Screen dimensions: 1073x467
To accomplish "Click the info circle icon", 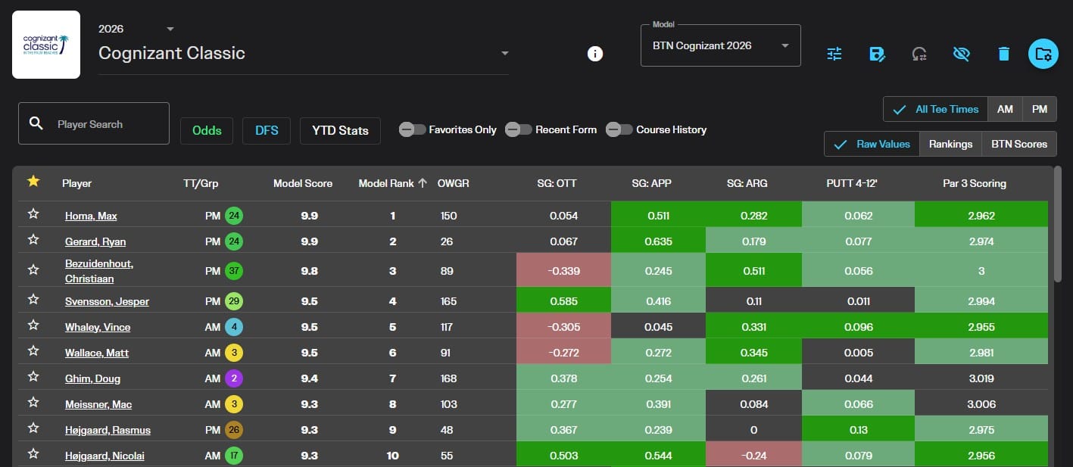I will [595, 54].
